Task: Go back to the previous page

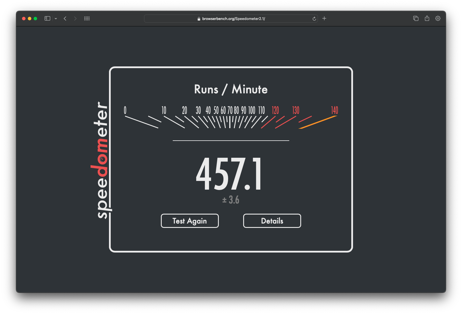Action: click(x=65, y=19)
